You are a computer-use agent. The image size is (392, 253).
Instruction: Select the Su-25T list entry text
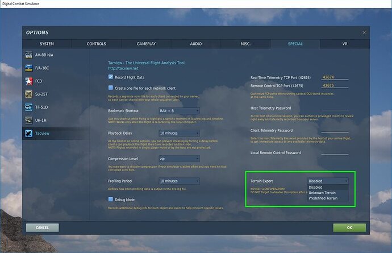pos(41,94)
